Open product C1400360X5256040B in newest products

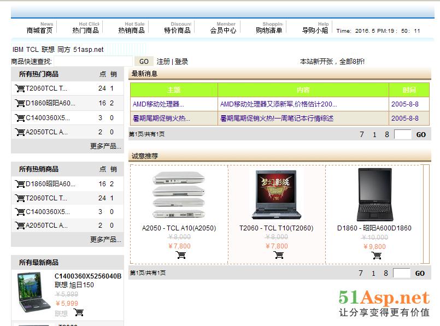coord(88,276)
